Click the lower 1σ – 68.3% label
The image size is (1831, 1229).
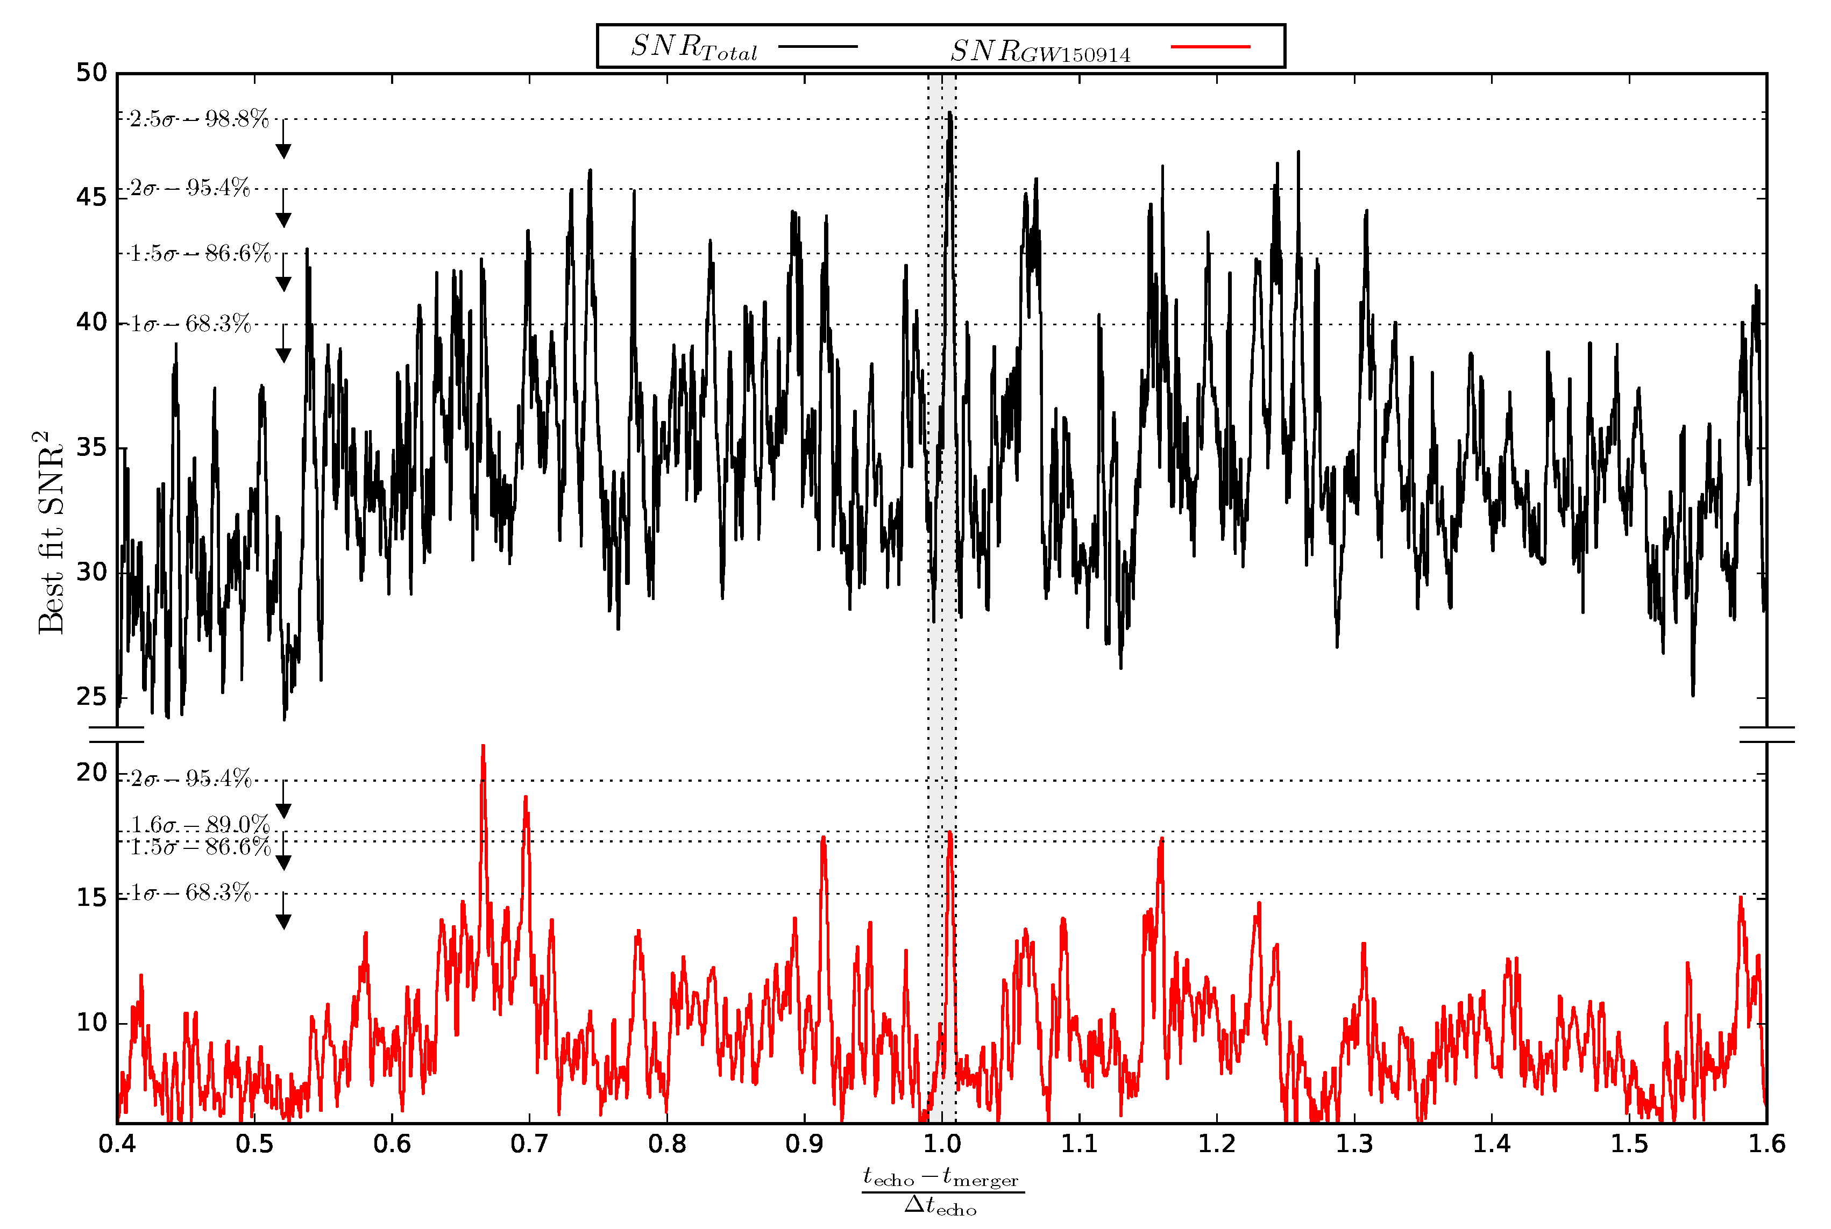click(190, 893)
